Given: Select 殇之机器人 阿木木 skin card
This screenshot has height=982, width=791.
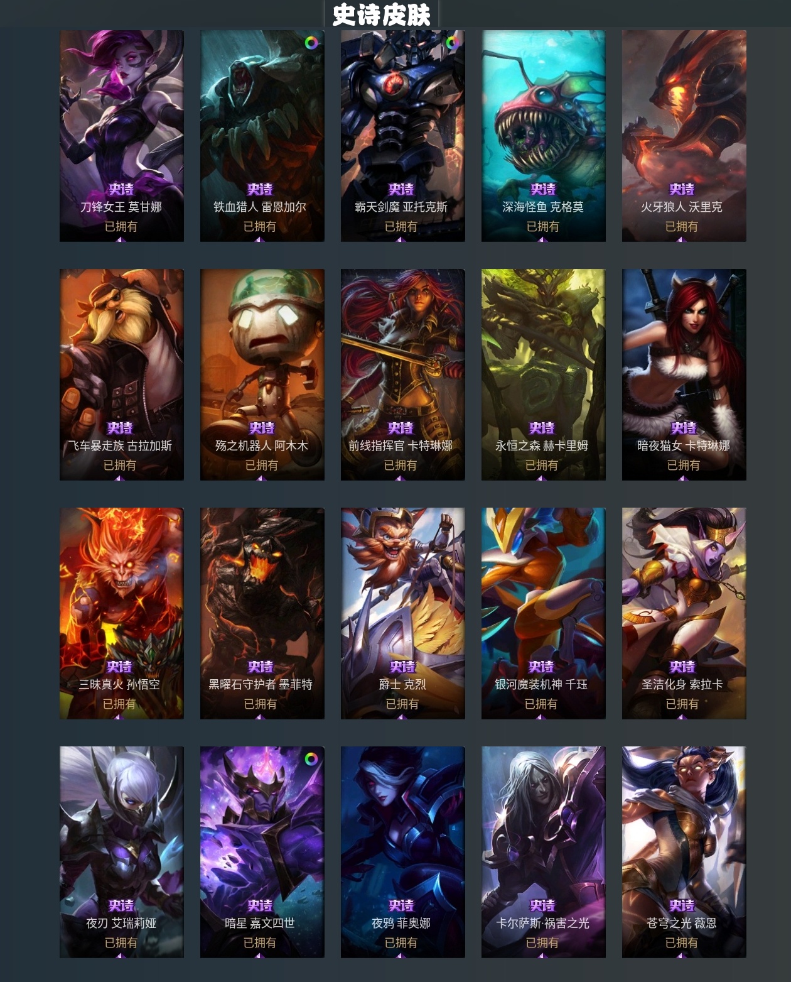Looking at the screenshot, I should 262,374.
